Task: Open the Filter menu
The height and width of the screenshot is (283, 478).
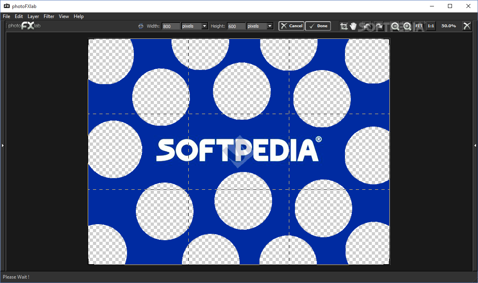Action: (49, 16)
